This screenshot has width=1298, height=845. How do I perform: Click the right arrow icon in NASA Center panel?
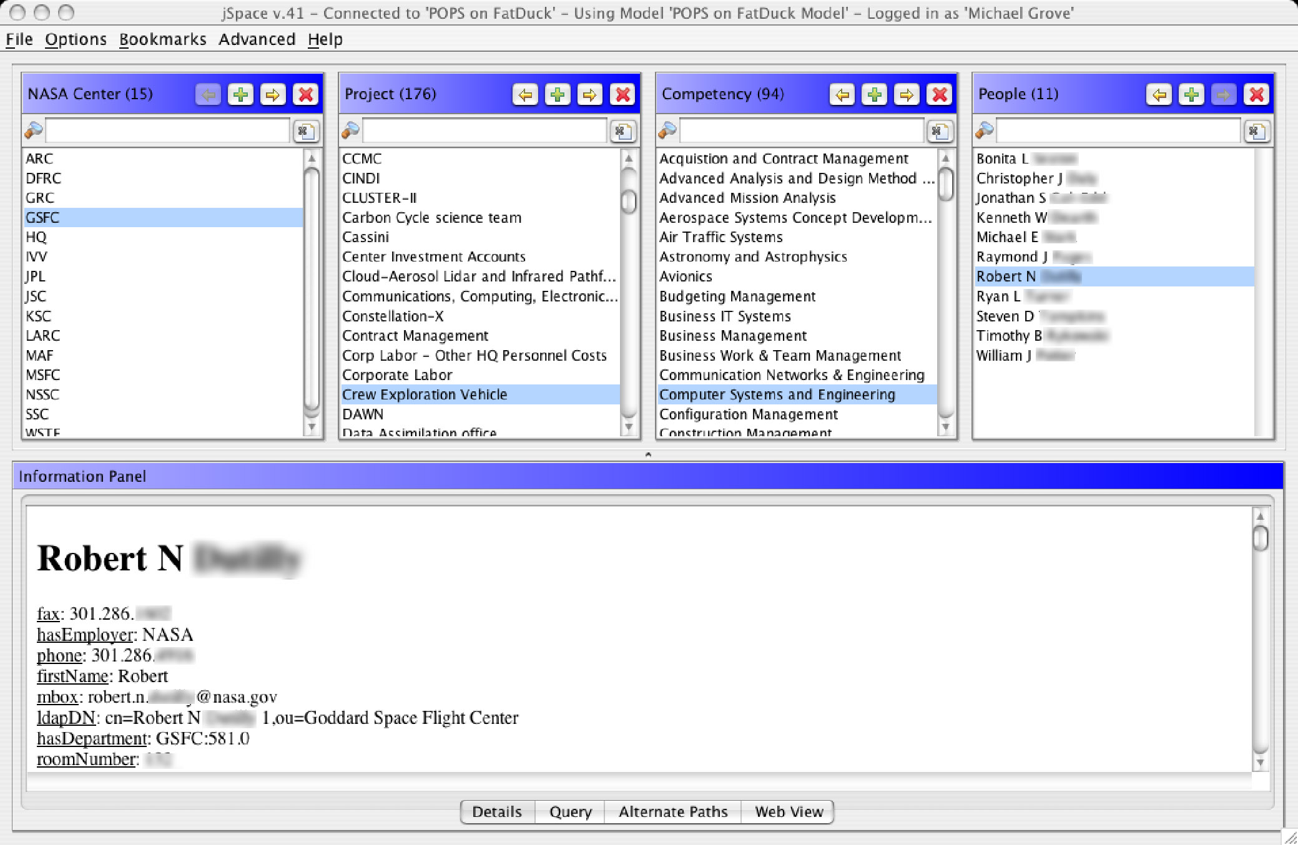click(x=273, y=94)
